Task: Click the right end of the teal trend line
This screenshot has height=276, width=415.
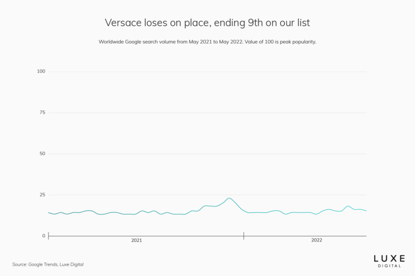Action: pos(366,211)
